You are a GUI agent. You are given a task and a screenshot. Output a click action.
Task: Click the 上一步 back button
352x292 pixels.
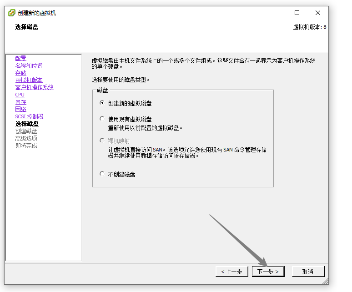point(231,272)
